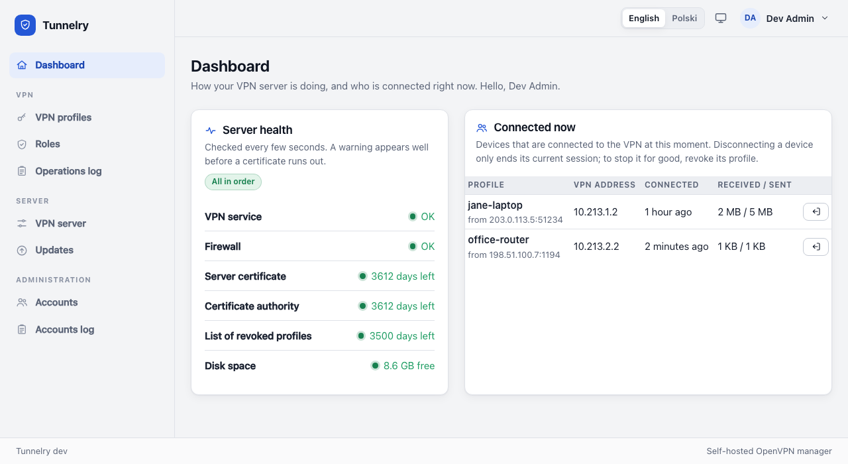Go to the Dashboard page
This screenshot has width=848, height=464.
pyautogui.click(x=87, y=65)
